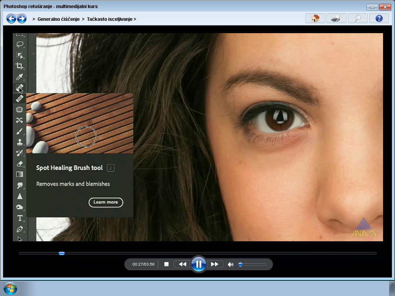Screen dimensions: 395x296
Task: Open the Tačkasto isceljivanje breadcrumb
Action: click(110, 19)
